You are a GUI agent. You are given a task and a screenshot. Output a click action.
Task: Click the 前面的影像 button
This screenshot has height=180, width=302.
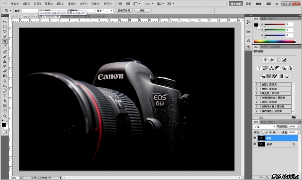[124, 10]
